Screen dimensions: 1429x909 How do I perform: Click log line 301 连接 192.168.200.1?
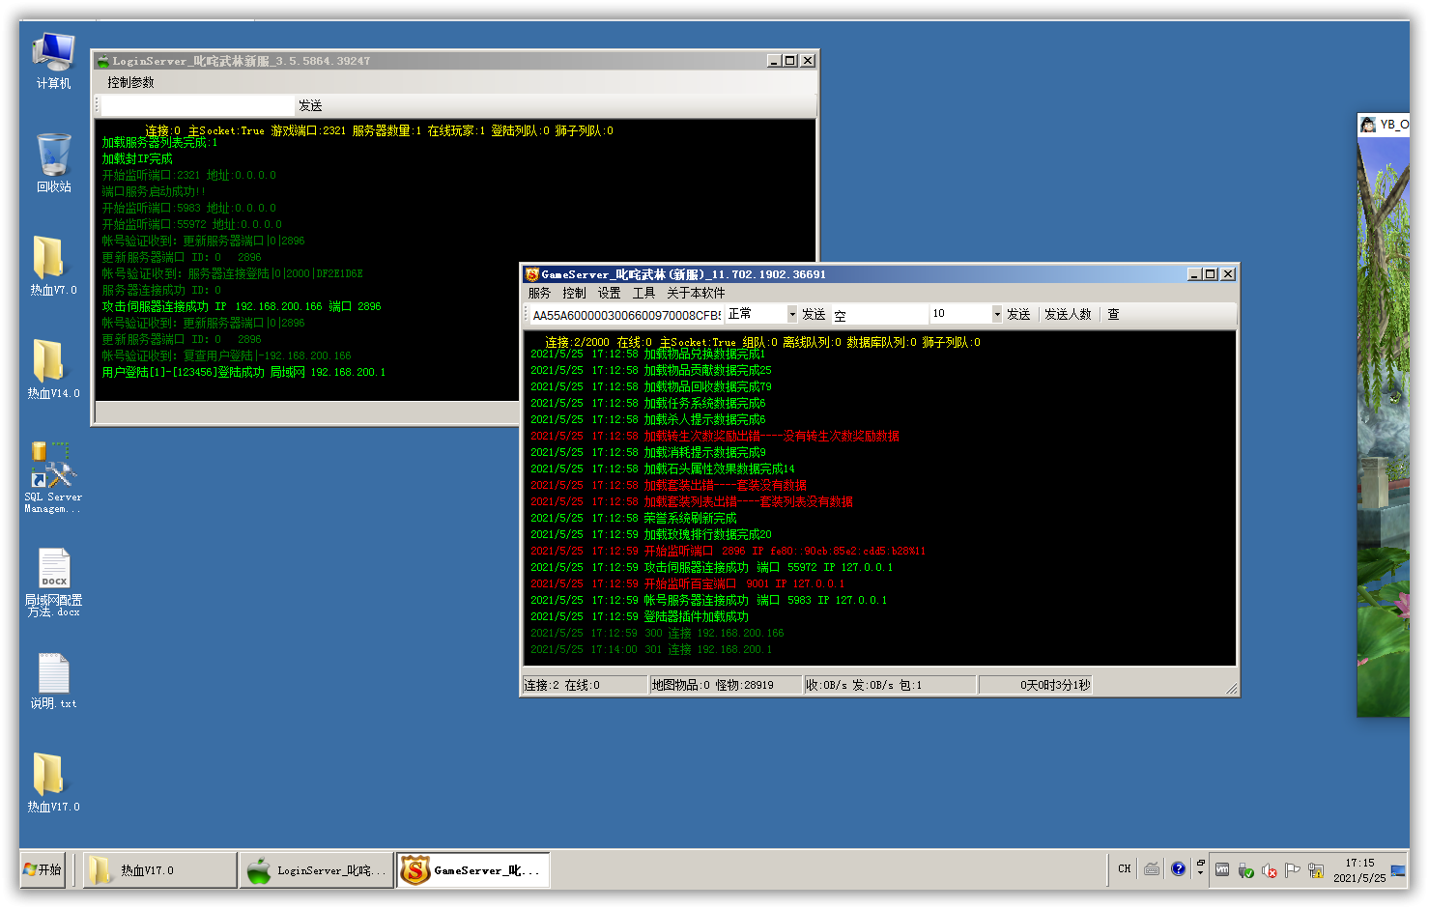(x=651, y=649)
